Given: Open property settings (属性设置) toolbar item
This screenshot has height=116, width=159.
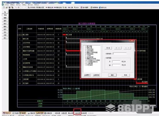Looking at the screenshot, I should click(40, 8).
